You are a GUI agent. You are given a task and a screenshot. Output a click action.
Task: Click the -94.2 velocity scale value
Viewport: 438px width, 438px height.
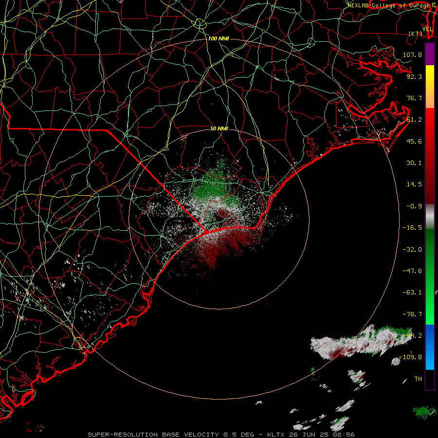[x=412, y=336]
